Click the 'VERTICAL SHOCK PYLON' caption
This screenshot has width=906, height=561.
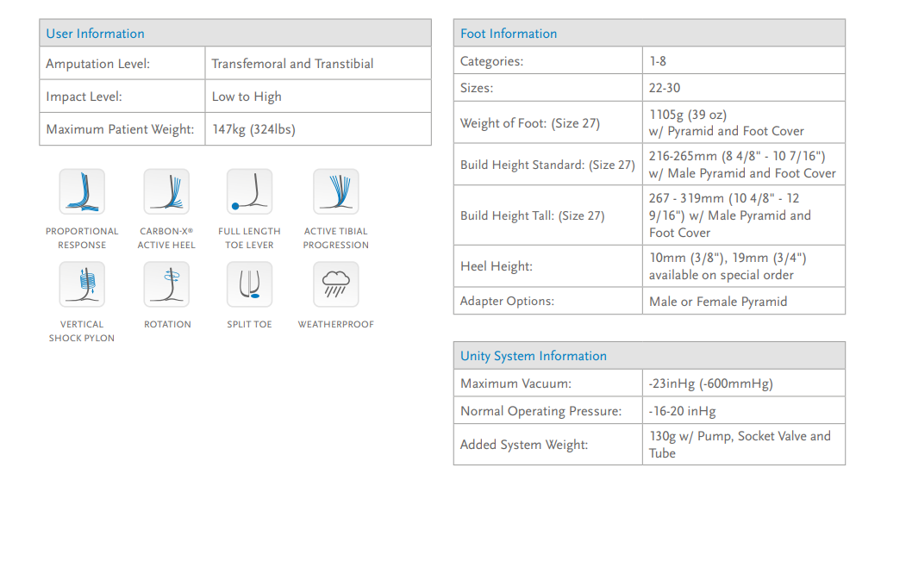(82, 331)
